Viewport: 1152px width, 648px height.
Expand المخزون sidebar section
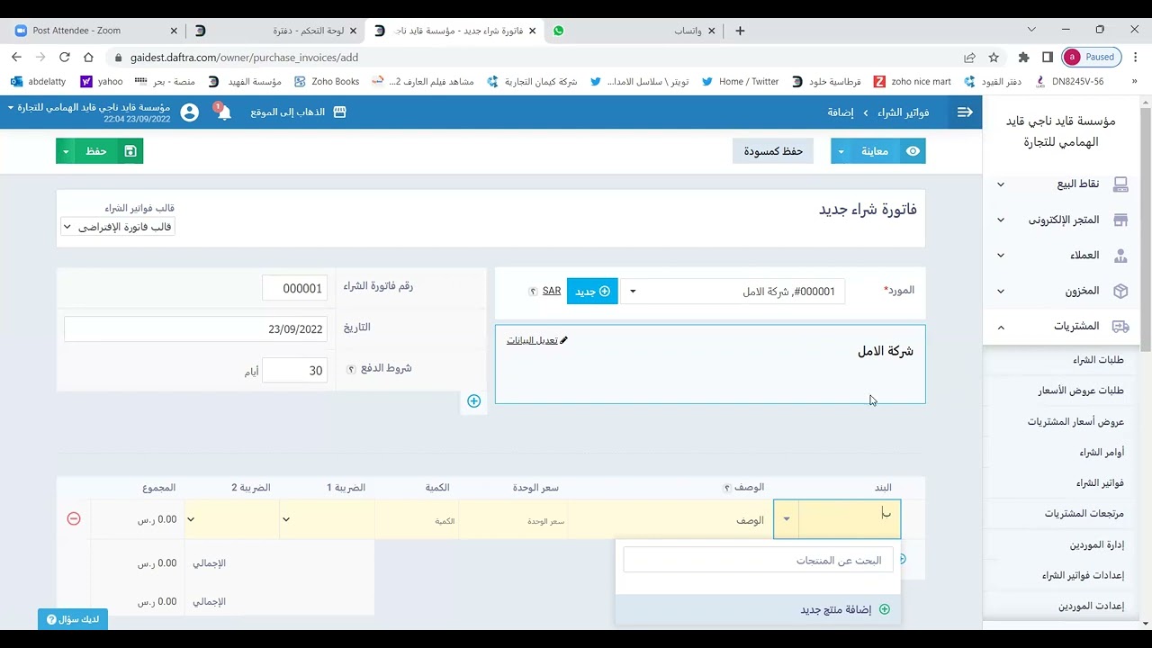[x=1062, y=291]
